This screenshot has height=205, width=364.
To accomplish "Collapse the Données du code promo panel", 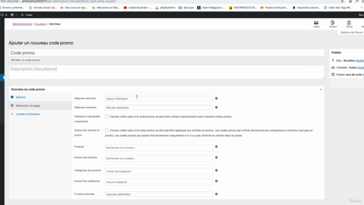I will 321,89.
